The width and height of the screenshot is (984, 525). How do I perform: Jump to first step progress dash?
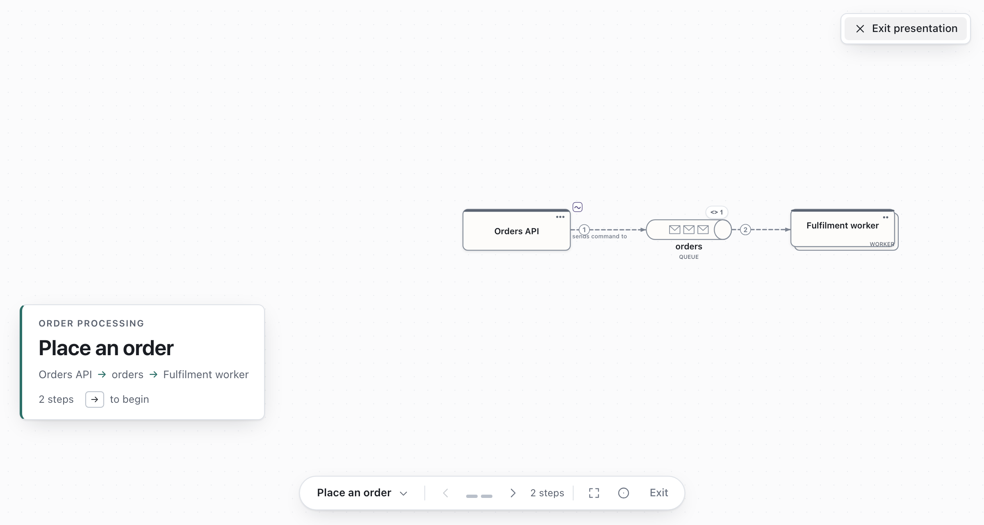pos(472,496)
